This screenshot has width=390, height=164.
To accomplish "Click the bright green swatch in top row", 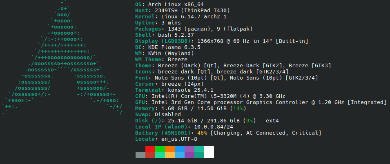I will (160, 149).
